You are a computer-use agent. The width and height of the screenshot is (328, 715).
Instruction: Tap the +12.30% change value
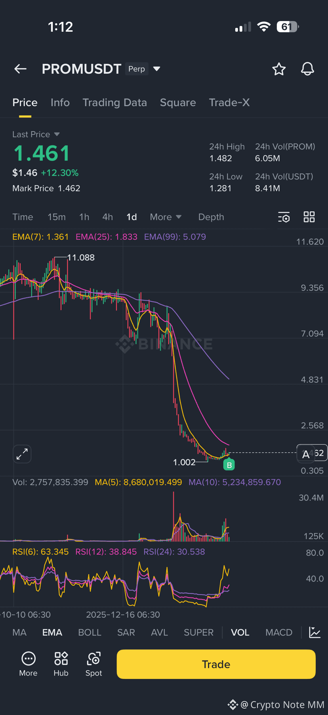59,173
